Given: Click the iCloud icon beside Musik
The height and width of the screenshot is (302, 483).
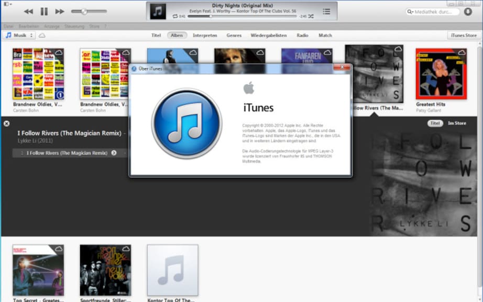Looking at the screenshot, I should (x=42, y=36).
